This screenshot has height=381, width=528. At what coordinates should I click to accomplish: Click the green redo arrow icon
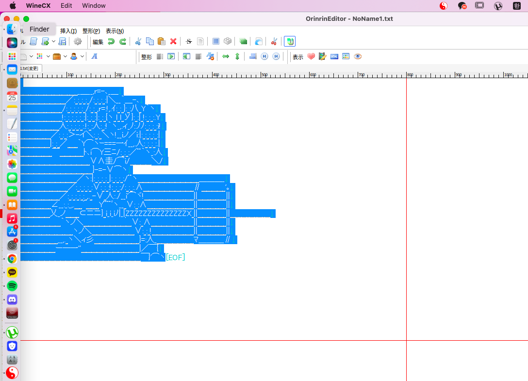click(123, 42)
